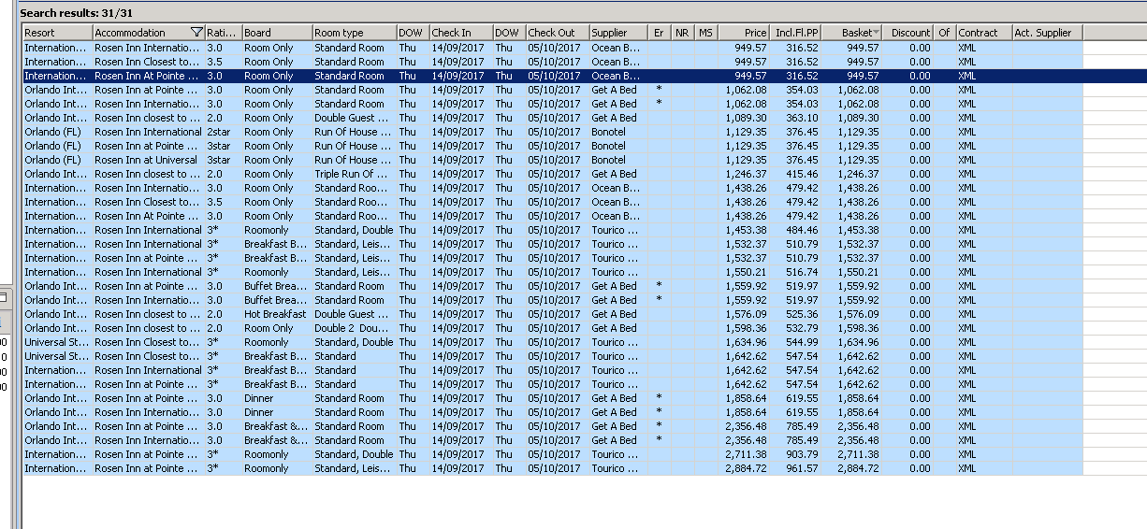Viewport: 1147px width, 529px height.
Task: Click the 544.99 Incl.Fl.PP value
Action: [x=802, y=342]
